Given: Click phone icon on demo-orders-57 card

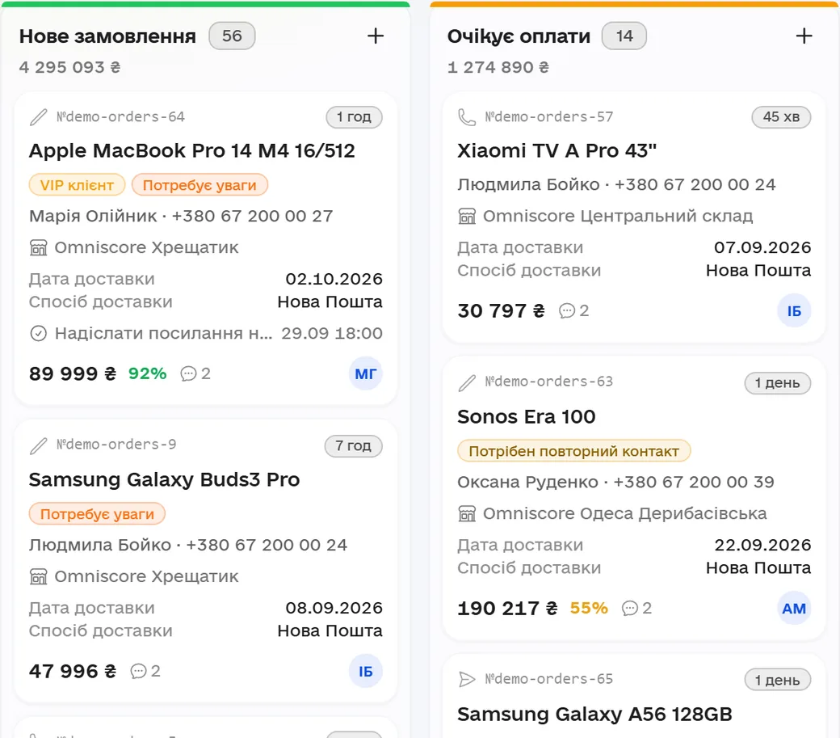Looking at the screenshot, I should tap(467, 117).
